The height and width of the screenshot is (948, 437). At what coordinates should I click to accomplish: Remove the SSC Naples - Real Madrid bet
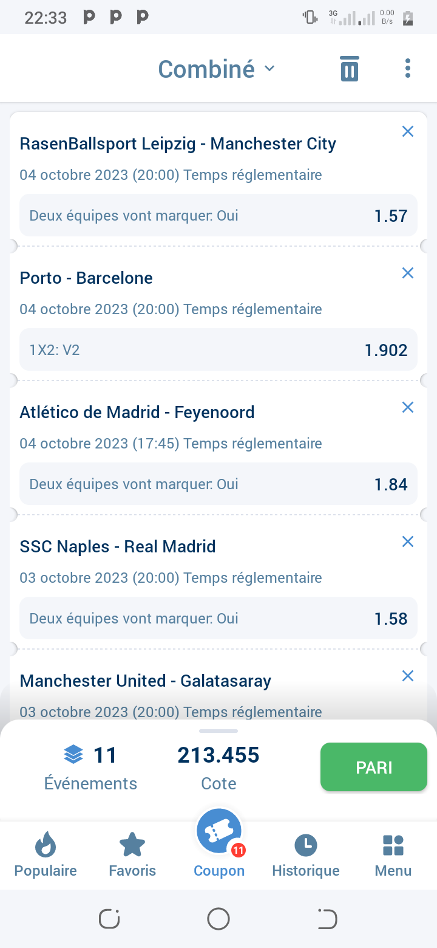408,541
